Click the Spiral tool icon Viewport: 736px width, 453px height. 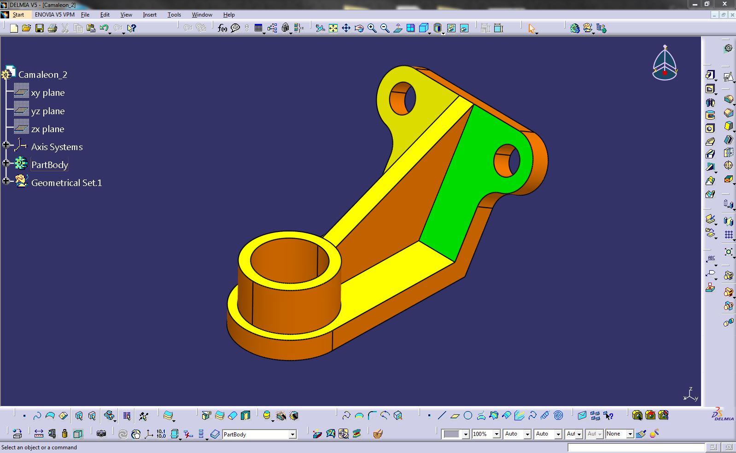pos(558,416)
